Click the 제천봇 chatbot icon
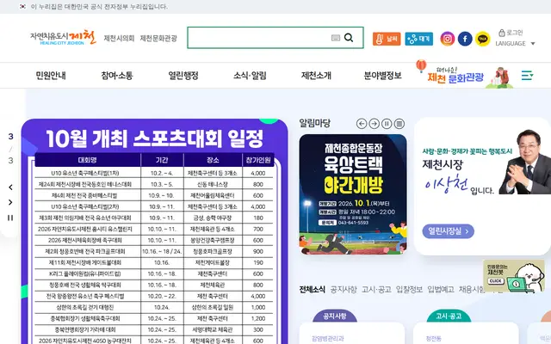Image resolution: width=551 pixels, height=344 pixels. (x=514, y=276)
